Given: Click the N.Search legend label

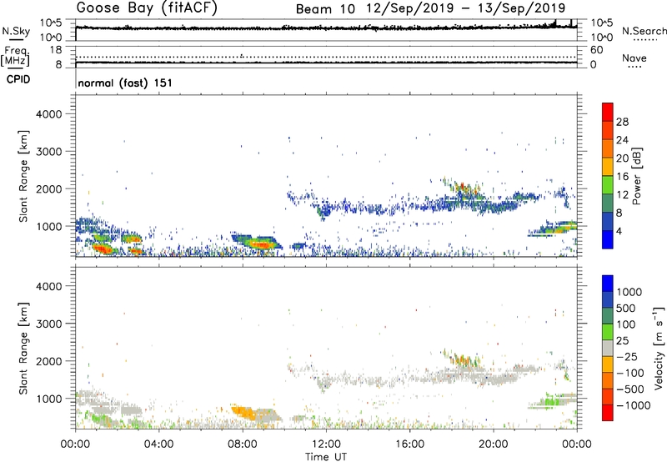Looking at the screenshot, I should [644, 31].
